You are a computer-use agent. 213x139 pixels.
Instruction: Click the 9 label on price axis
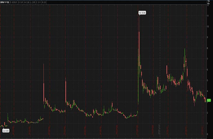pyautogui.click(x=207, y=37)
